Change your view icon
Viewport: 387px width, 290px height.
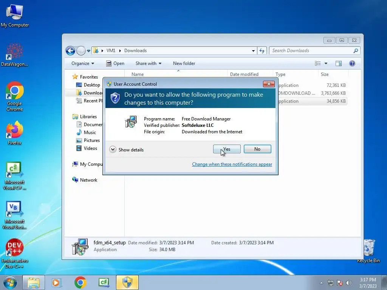(x=317, y=63)
